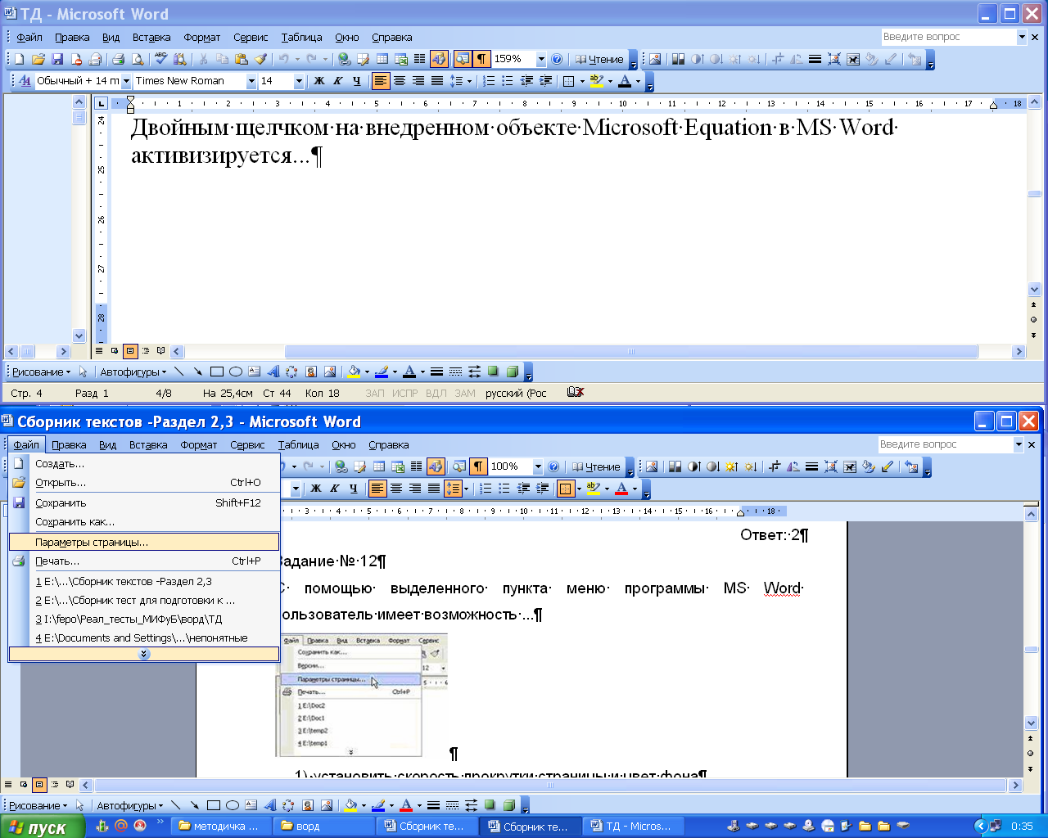Apply the bulleted list in the ТД formatting toolbar
This screenshot has width=1048, height=838.
point(508,81)
